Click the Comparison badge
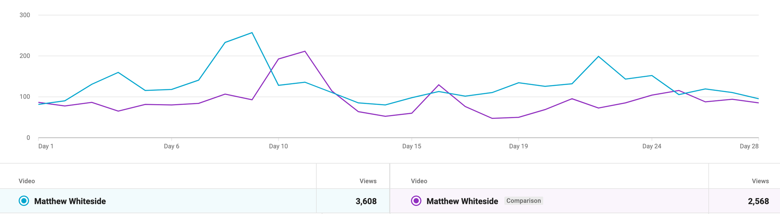 coord(523,201)
